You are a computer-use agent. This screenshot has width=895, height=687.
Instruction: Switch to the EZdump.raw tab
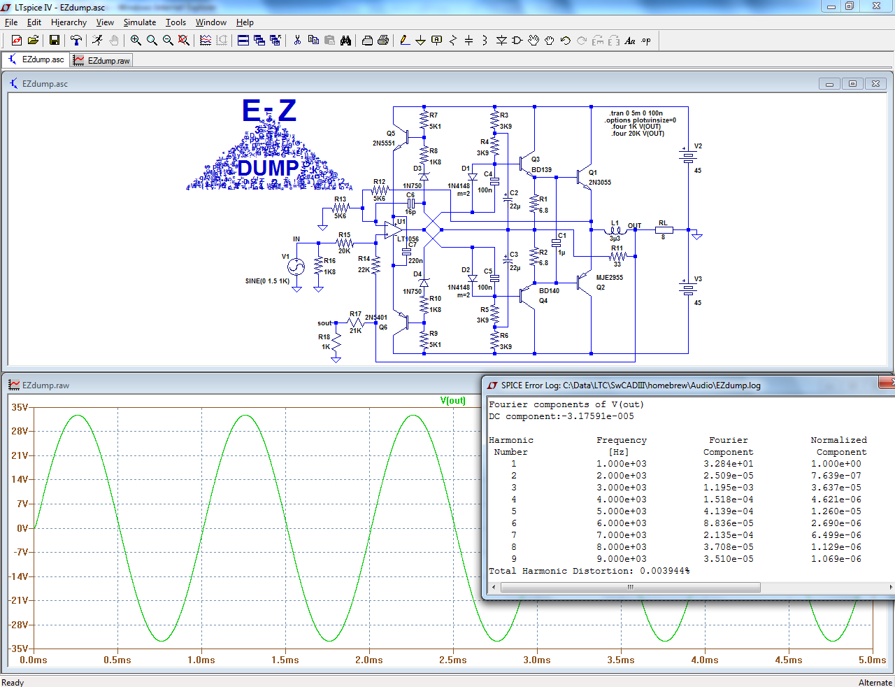[x=101, y=61]
